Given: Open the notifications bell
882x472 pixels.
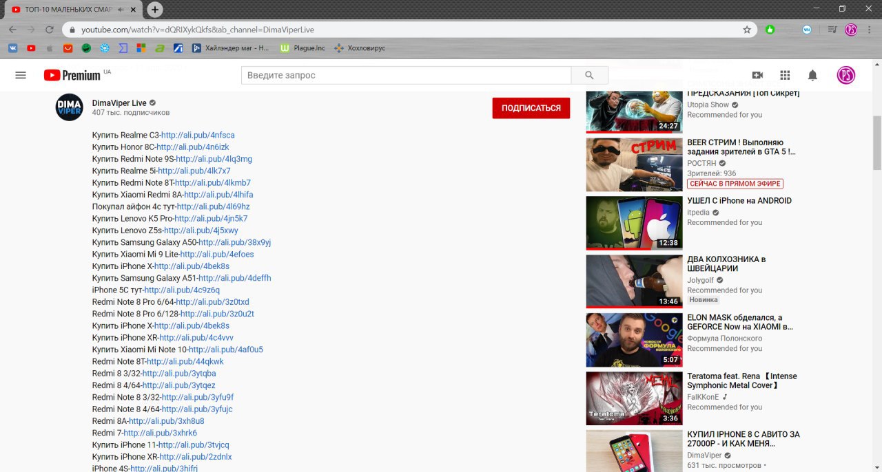Looking at the screenshot, I should (x=812, y=76).
